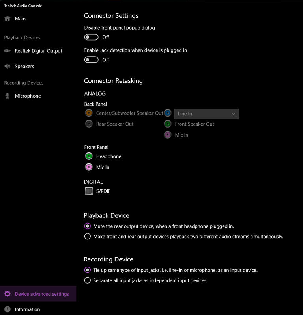
Task: Open the Main page in sidebar
Action: pyautogui.click(x=20, y=19)
